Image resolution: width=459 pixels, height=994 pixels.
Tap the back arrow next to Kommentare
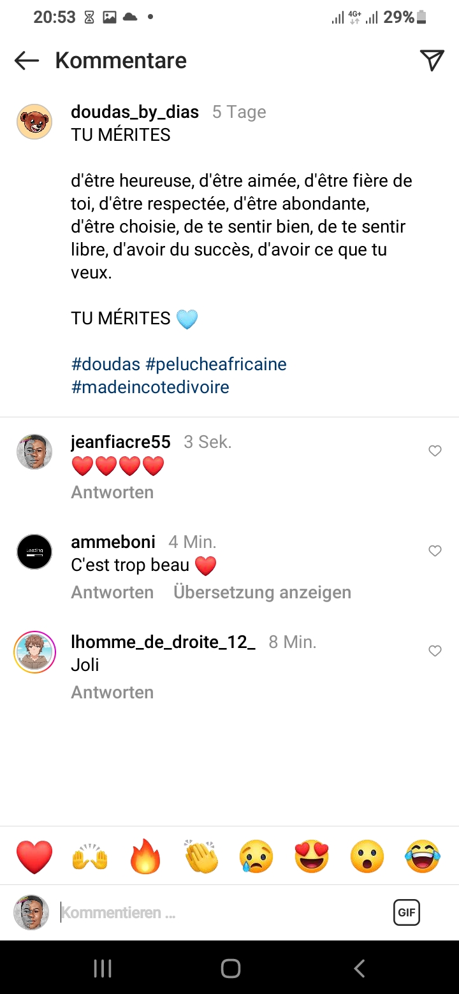(x=27, y=61)
